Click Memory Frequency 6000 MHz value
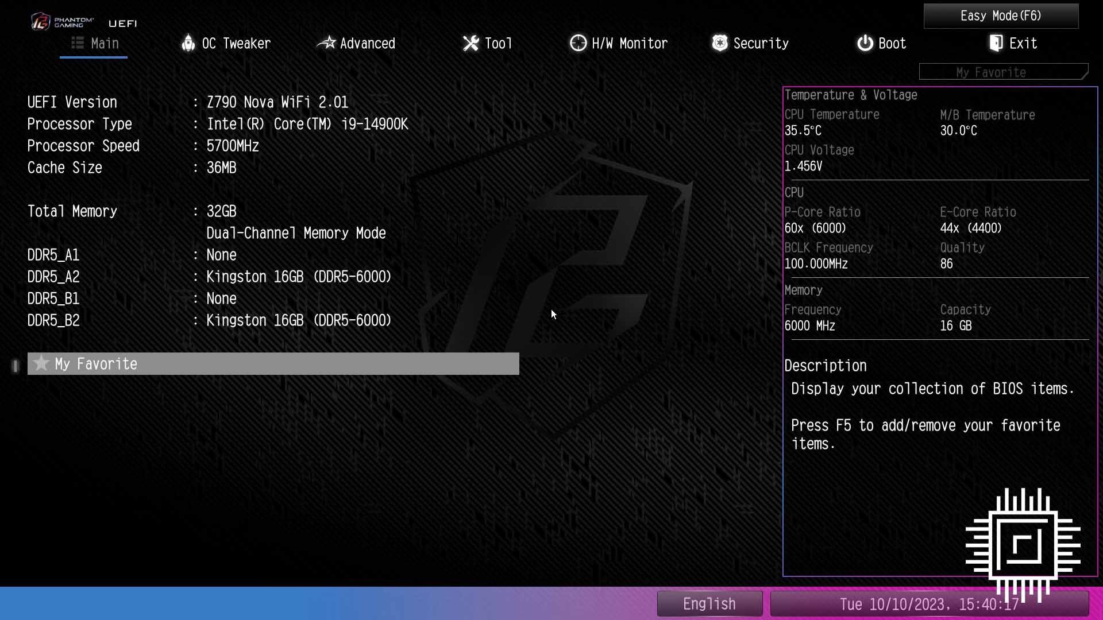This screenshot has height=620, width=1103. click(809, 325)
